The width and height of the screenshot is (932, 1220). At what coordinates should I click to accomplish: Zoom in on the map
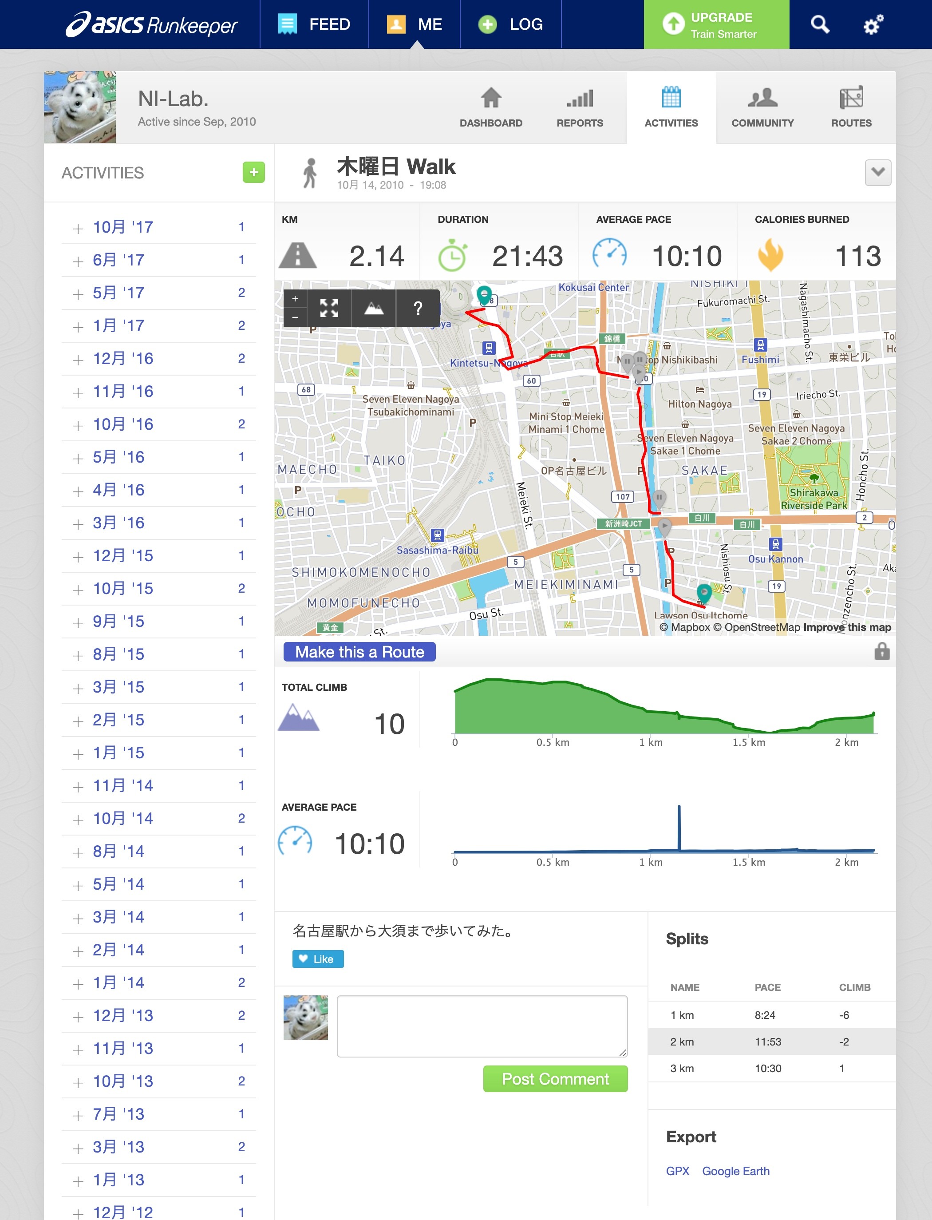295,298
